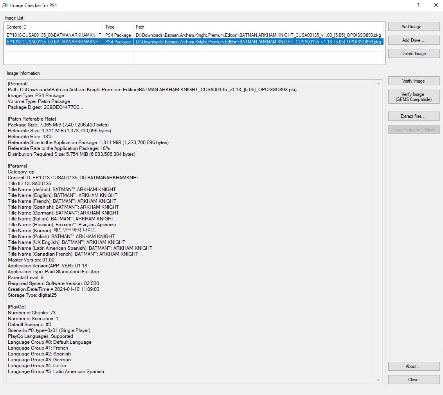Click the Application Version(APP_VER) line
This screenshot has width=443, height=395.
coord(47,266)
